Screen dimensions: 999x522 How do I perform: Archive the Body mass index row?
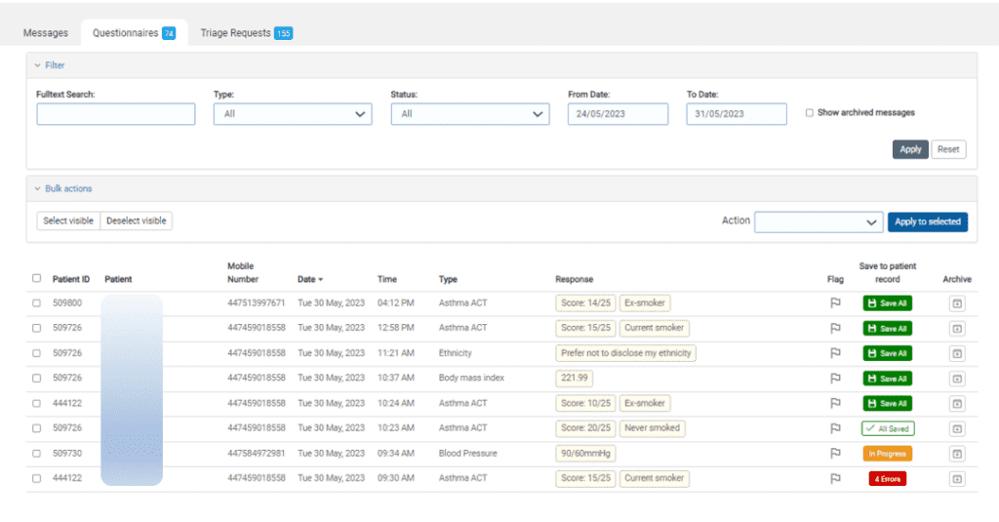[956, 379]
